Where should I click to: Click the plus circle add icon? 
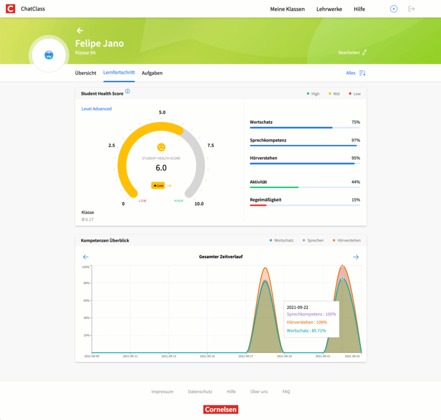(394, 9)
